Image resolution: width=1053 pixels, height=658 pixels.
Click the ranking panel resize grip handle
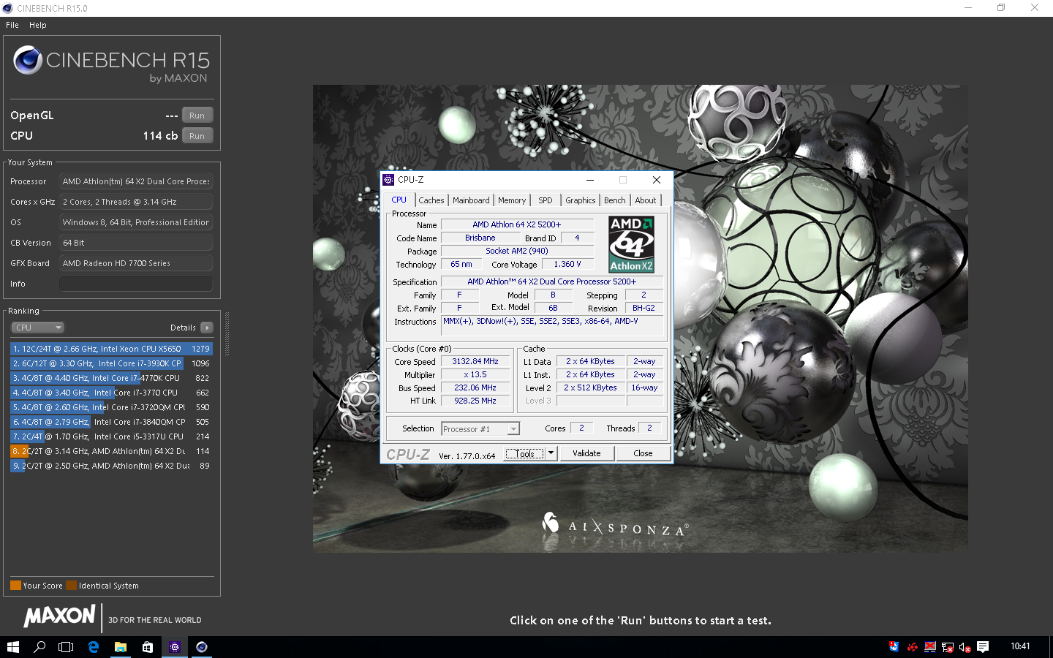pyautogui.click(x=227, y=334)
